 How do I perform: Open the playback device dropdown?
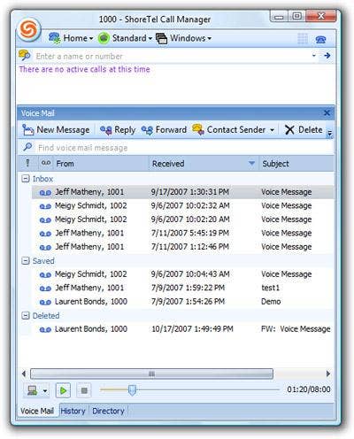45,391
